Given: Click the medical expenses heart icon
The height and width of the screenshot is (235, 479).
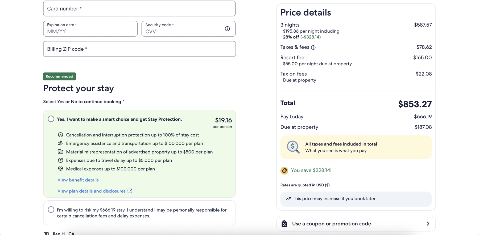Looking at the screenshot, I should [61, 169].
